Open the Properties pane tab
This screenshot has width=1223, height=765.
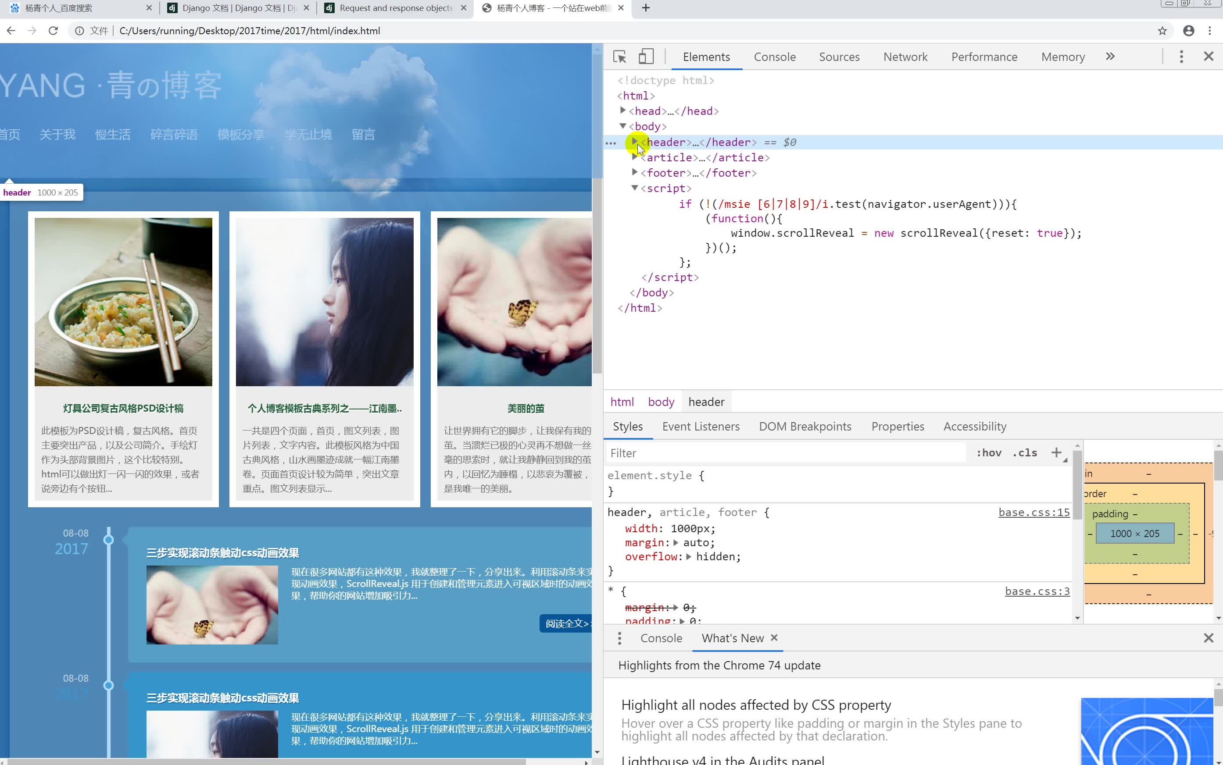tap(898, 427)
